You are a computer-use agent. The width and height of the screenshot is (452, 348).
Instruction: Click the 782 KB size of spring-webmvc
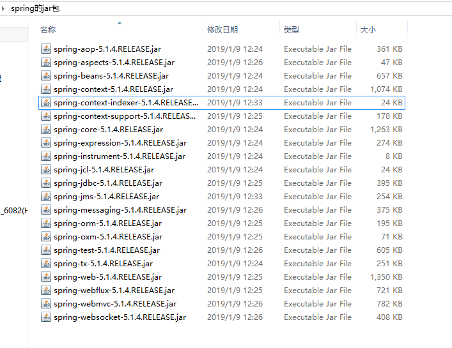(x=389, y=304)
